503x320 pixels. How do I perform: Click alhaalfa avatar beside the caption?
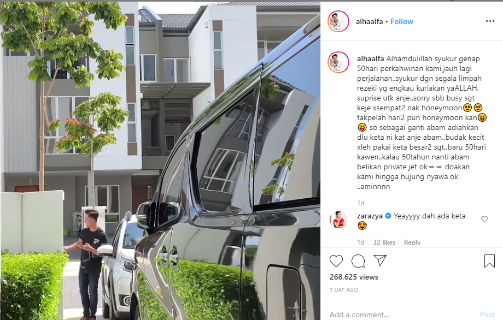(338, 62)
